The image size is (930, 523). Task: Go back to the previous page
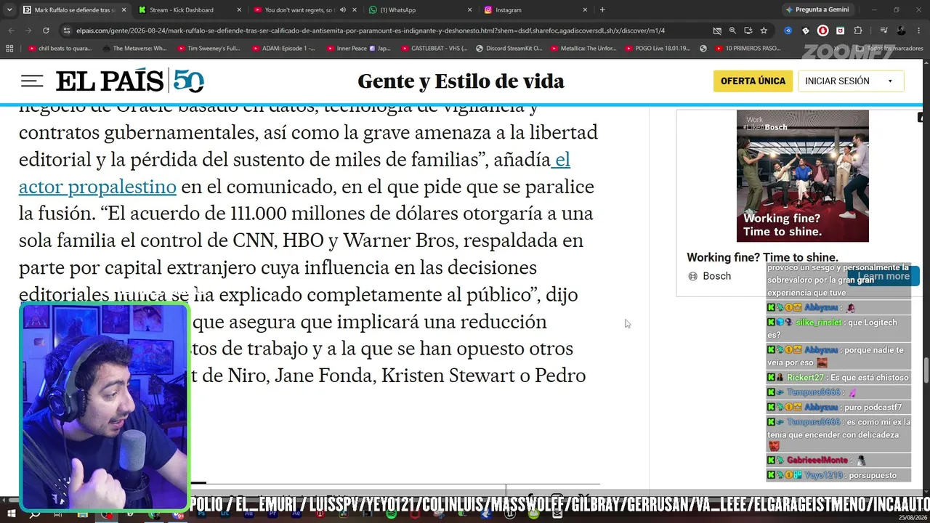[x=11, y=31]
